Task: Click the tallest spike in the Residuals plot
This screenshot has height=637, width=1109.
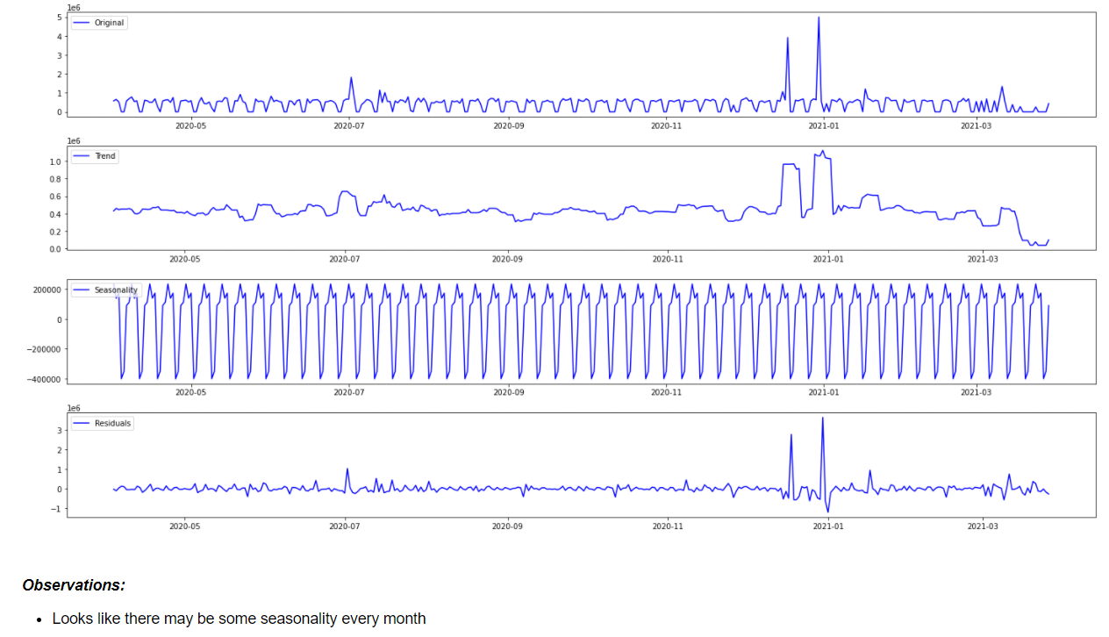Action: pos(822,419)
